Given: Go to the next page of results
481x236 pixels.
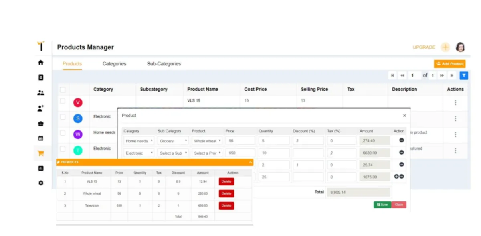Looking at the screenshot, I should pos(442,75).
